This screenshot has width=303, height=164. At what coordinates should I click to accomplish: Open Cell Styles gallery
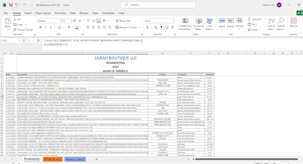click(209, 24)
